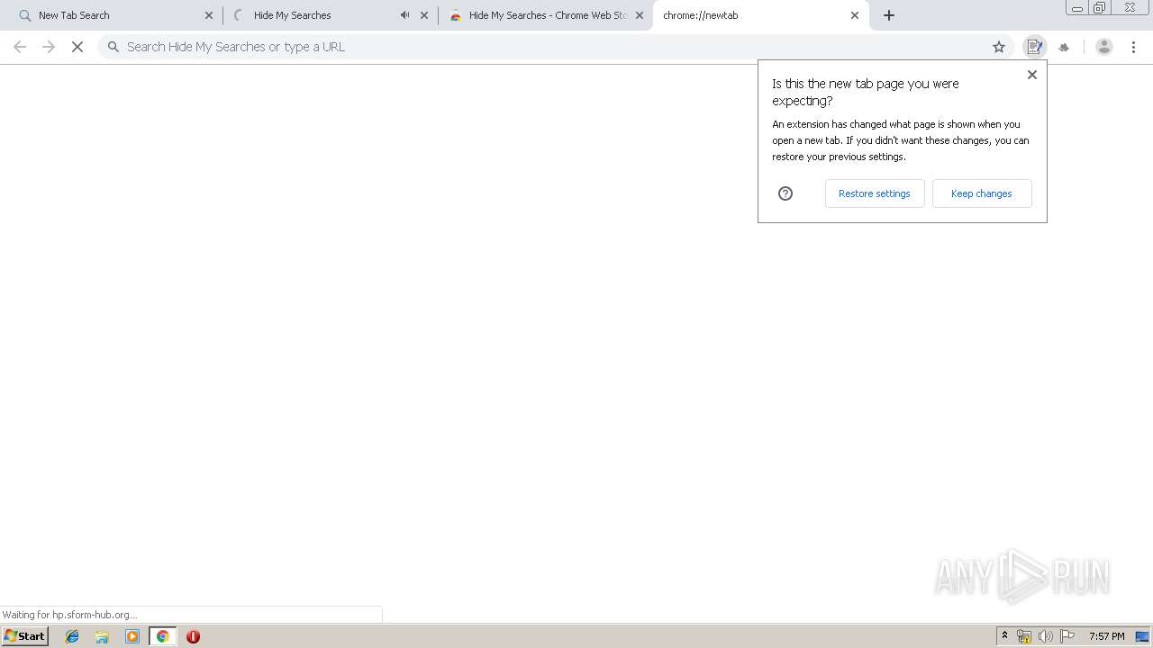Open File Explorer from taskbar
This screenshot has width=1153, height=648.
coord(102,636)
